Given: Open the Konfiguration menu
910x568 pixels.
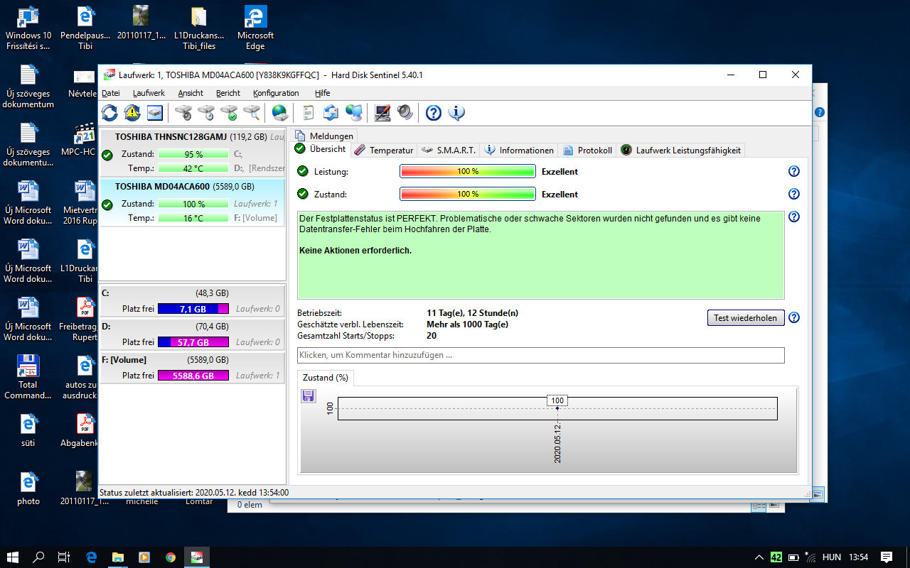Looking at the screenshot, I should [276, 93].
